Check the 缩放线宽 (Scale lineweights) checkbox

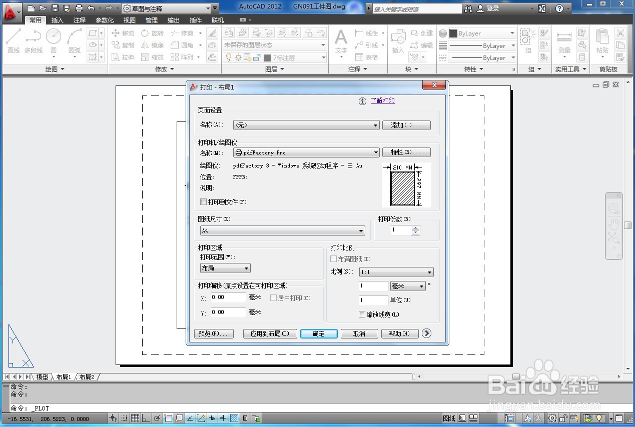(x=362, y=314)
